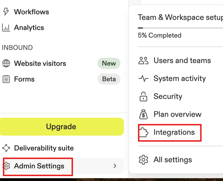The height and width of the screenshot is (181, 223).
Task: Open the Analytics sidebar link
Action: click(29, 27)
